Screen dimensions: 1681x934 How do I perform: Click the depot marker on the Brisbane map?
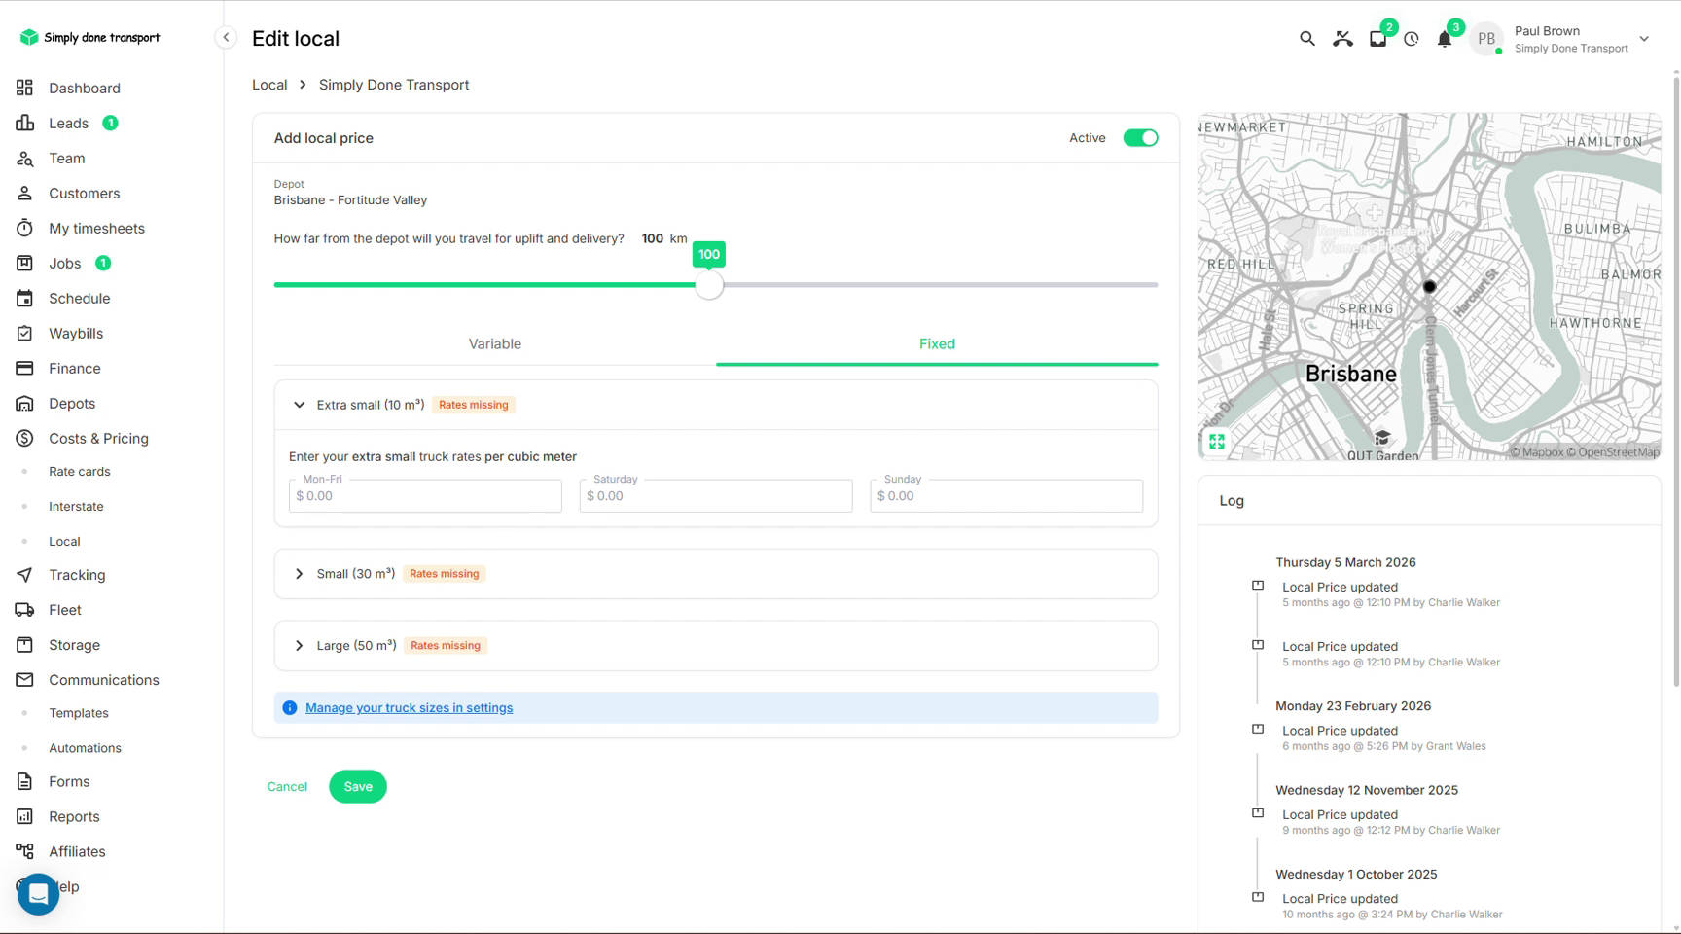click(1429, 287)
